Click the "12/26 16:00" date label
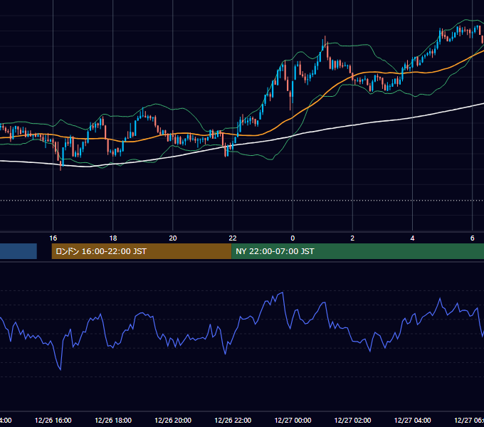This screenshot has width=484, height=427. [x=53, y=421]
